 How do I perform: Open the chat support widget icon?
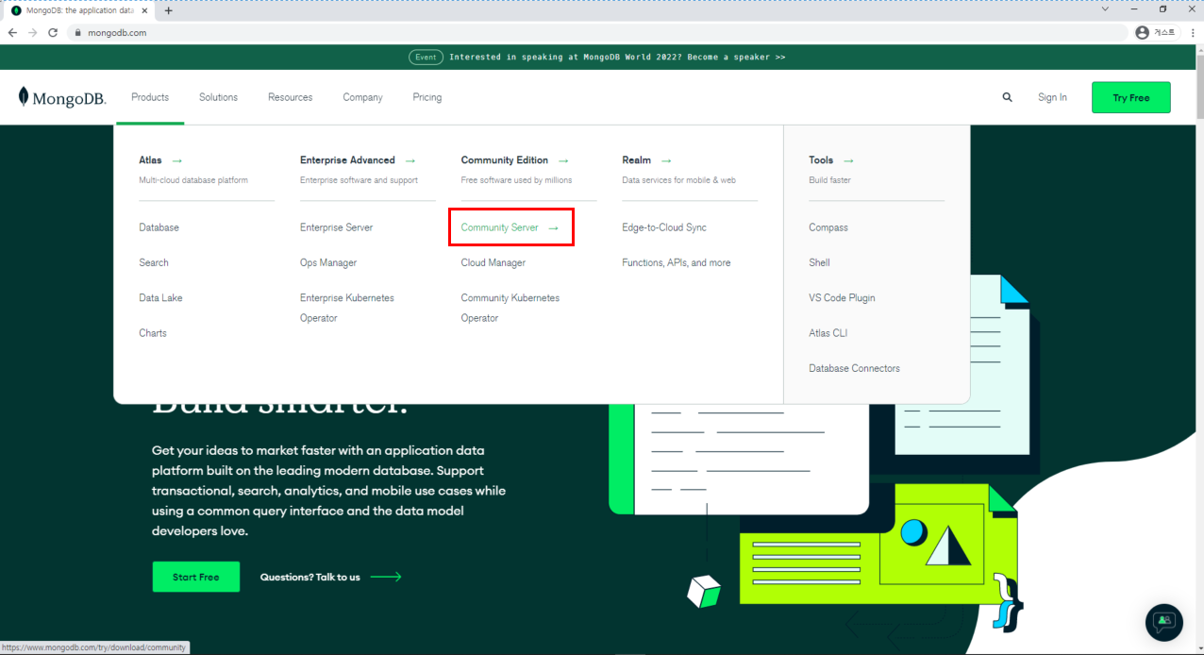coord(1163,622)
